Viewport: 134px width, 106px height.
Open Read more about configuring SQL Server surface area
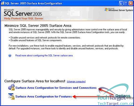(x=44, y=56)
